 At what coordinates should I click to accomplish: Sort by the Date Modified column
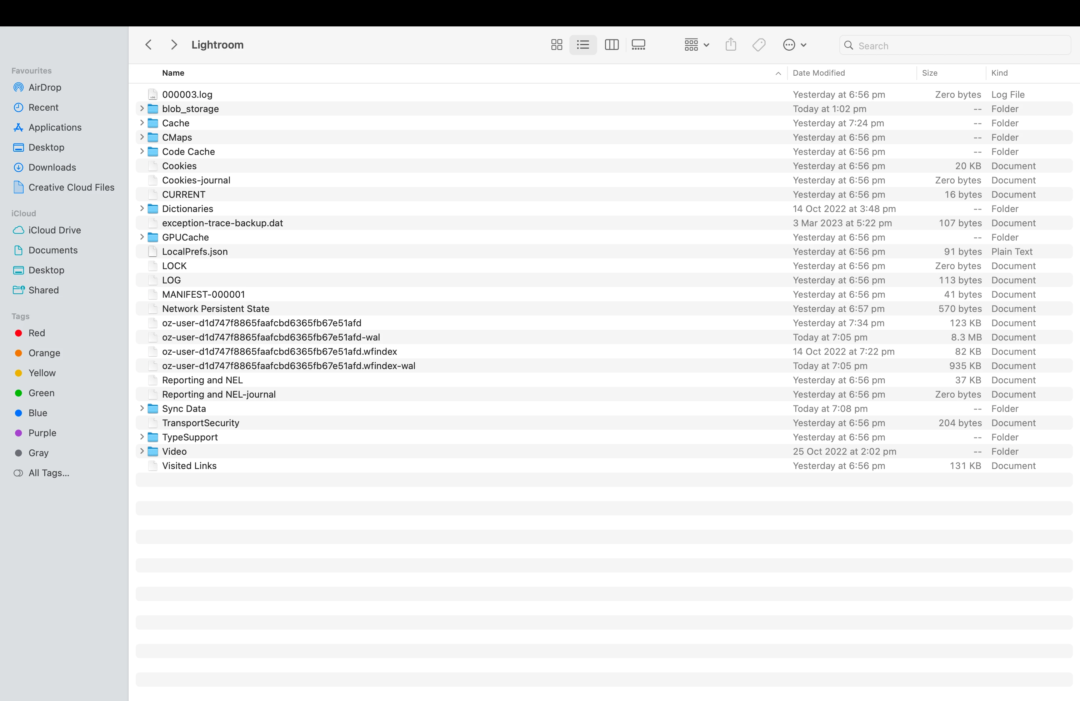(x=818, y=73)
